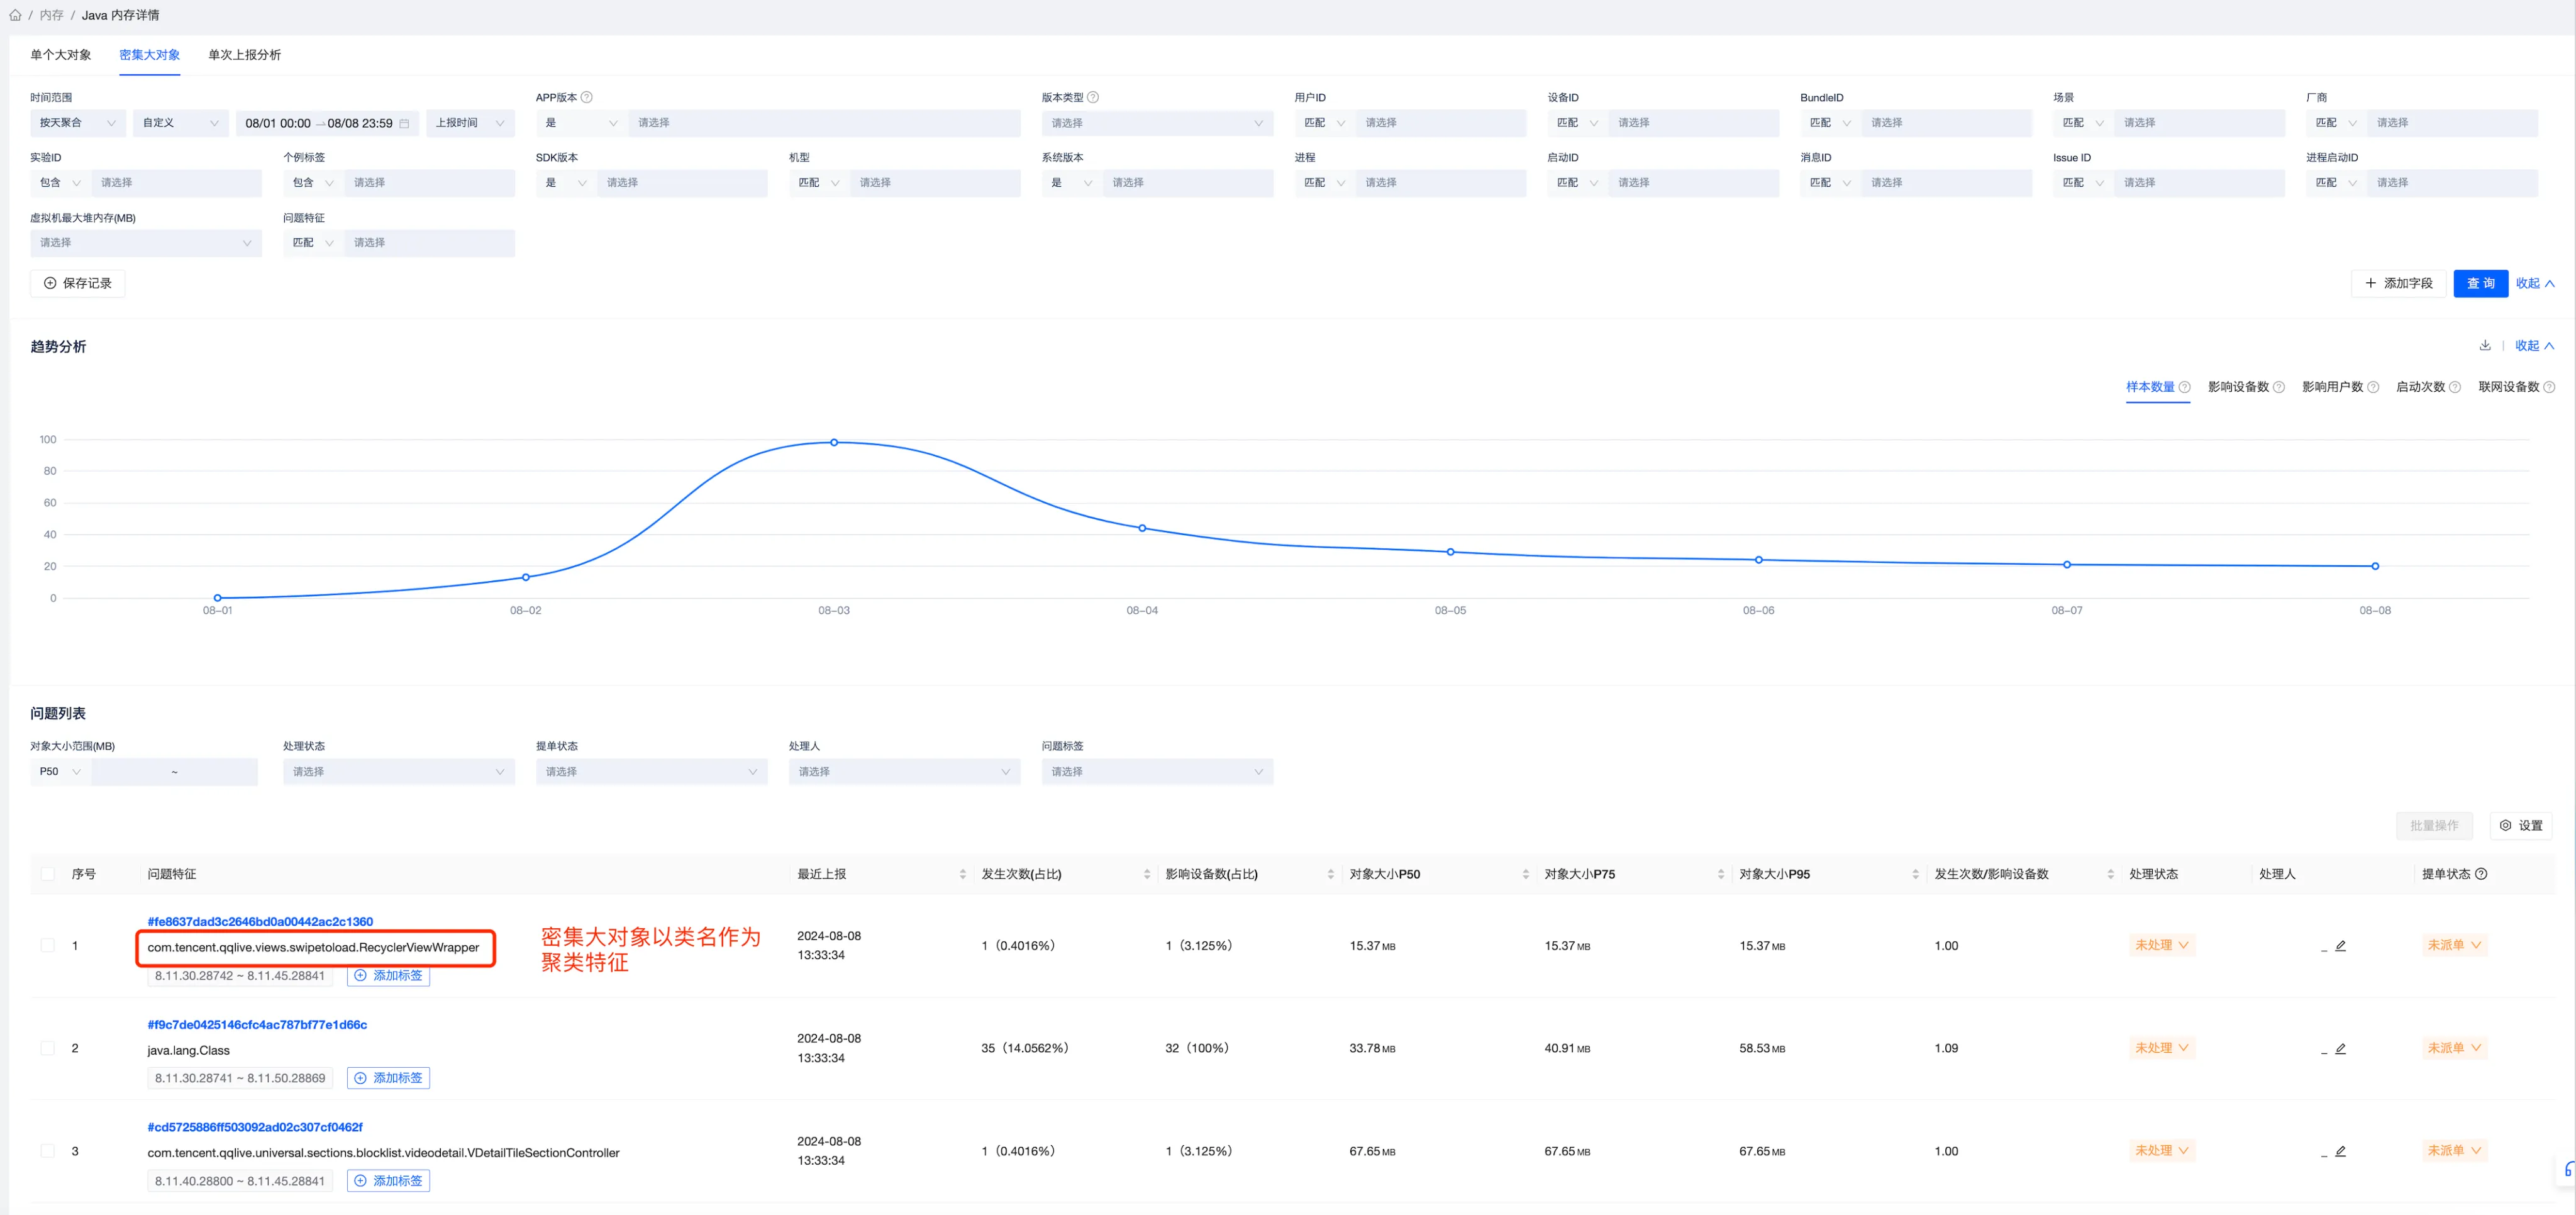2576x1215 pixels.
Task: Click help icon beside 提单状态 column header
Action: coord(2481,874)
